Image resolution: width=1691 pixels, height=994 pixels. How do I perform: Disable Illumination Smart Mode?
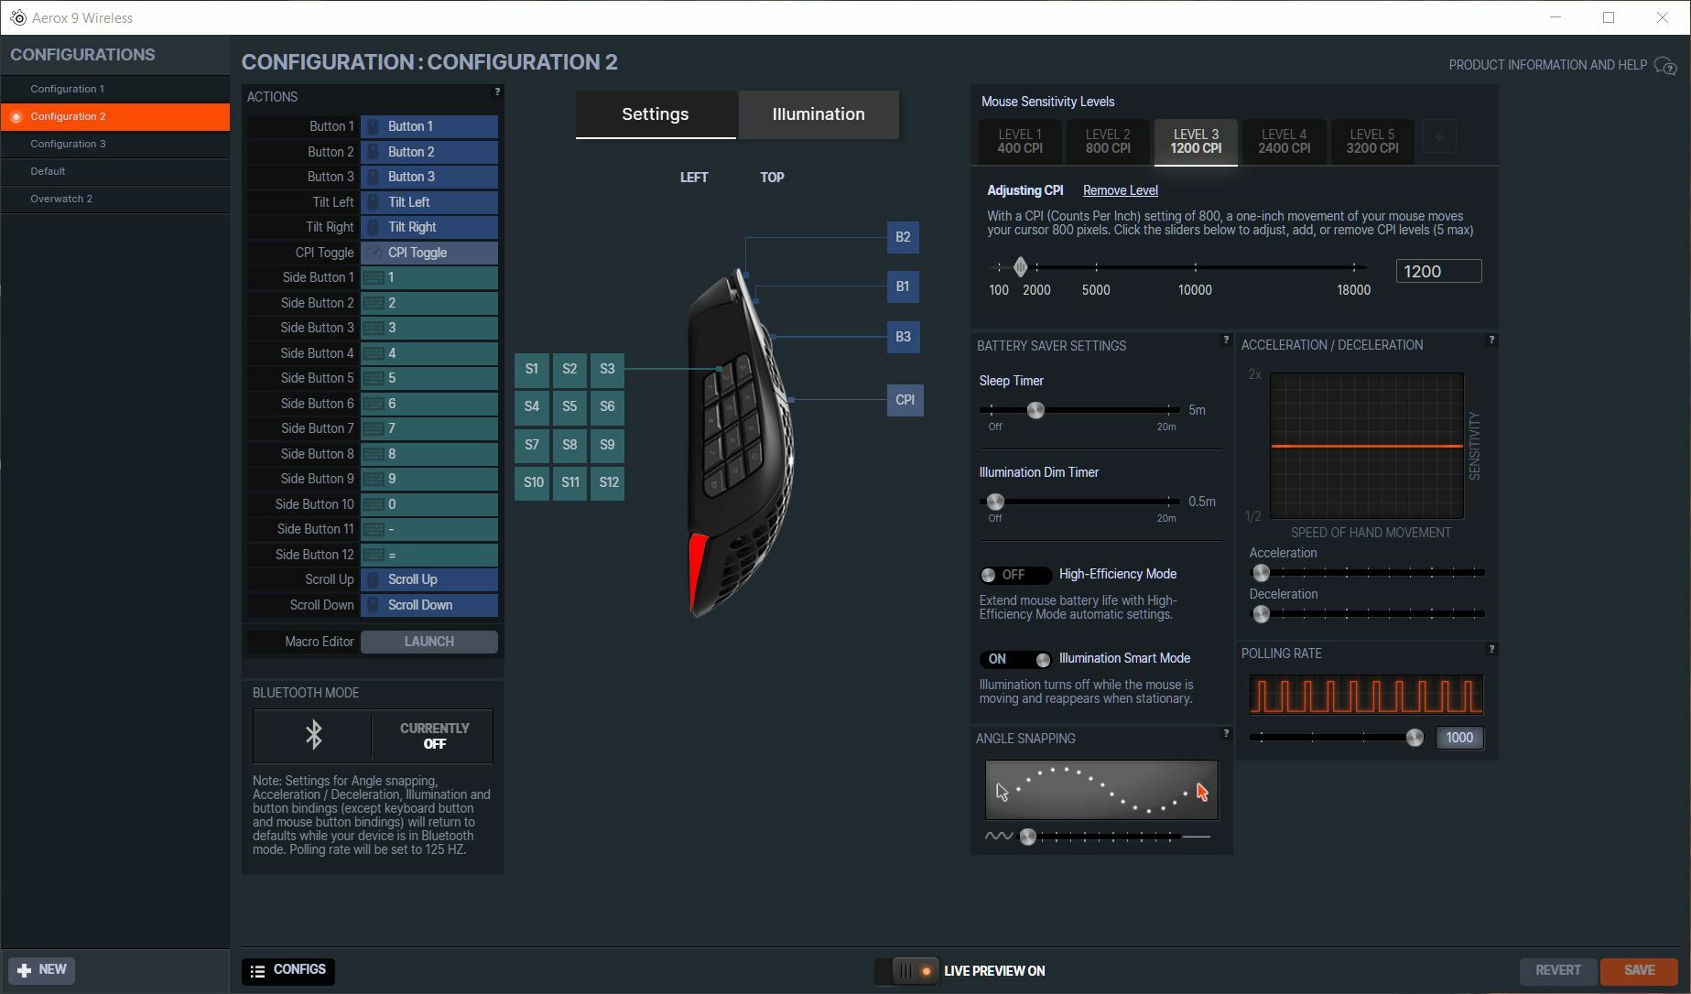pos(1014,659)
